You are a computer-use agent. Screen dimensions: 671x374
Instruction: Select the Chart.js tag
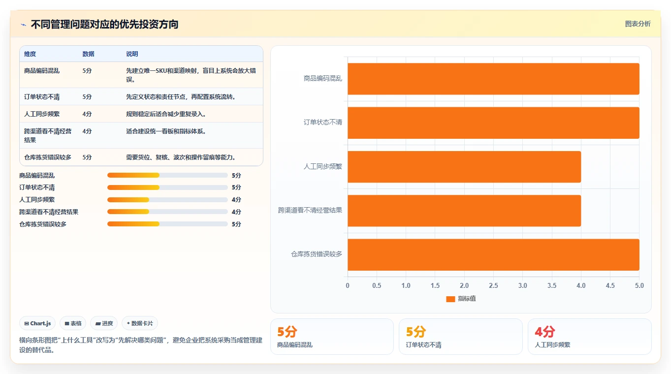[38, 323]
